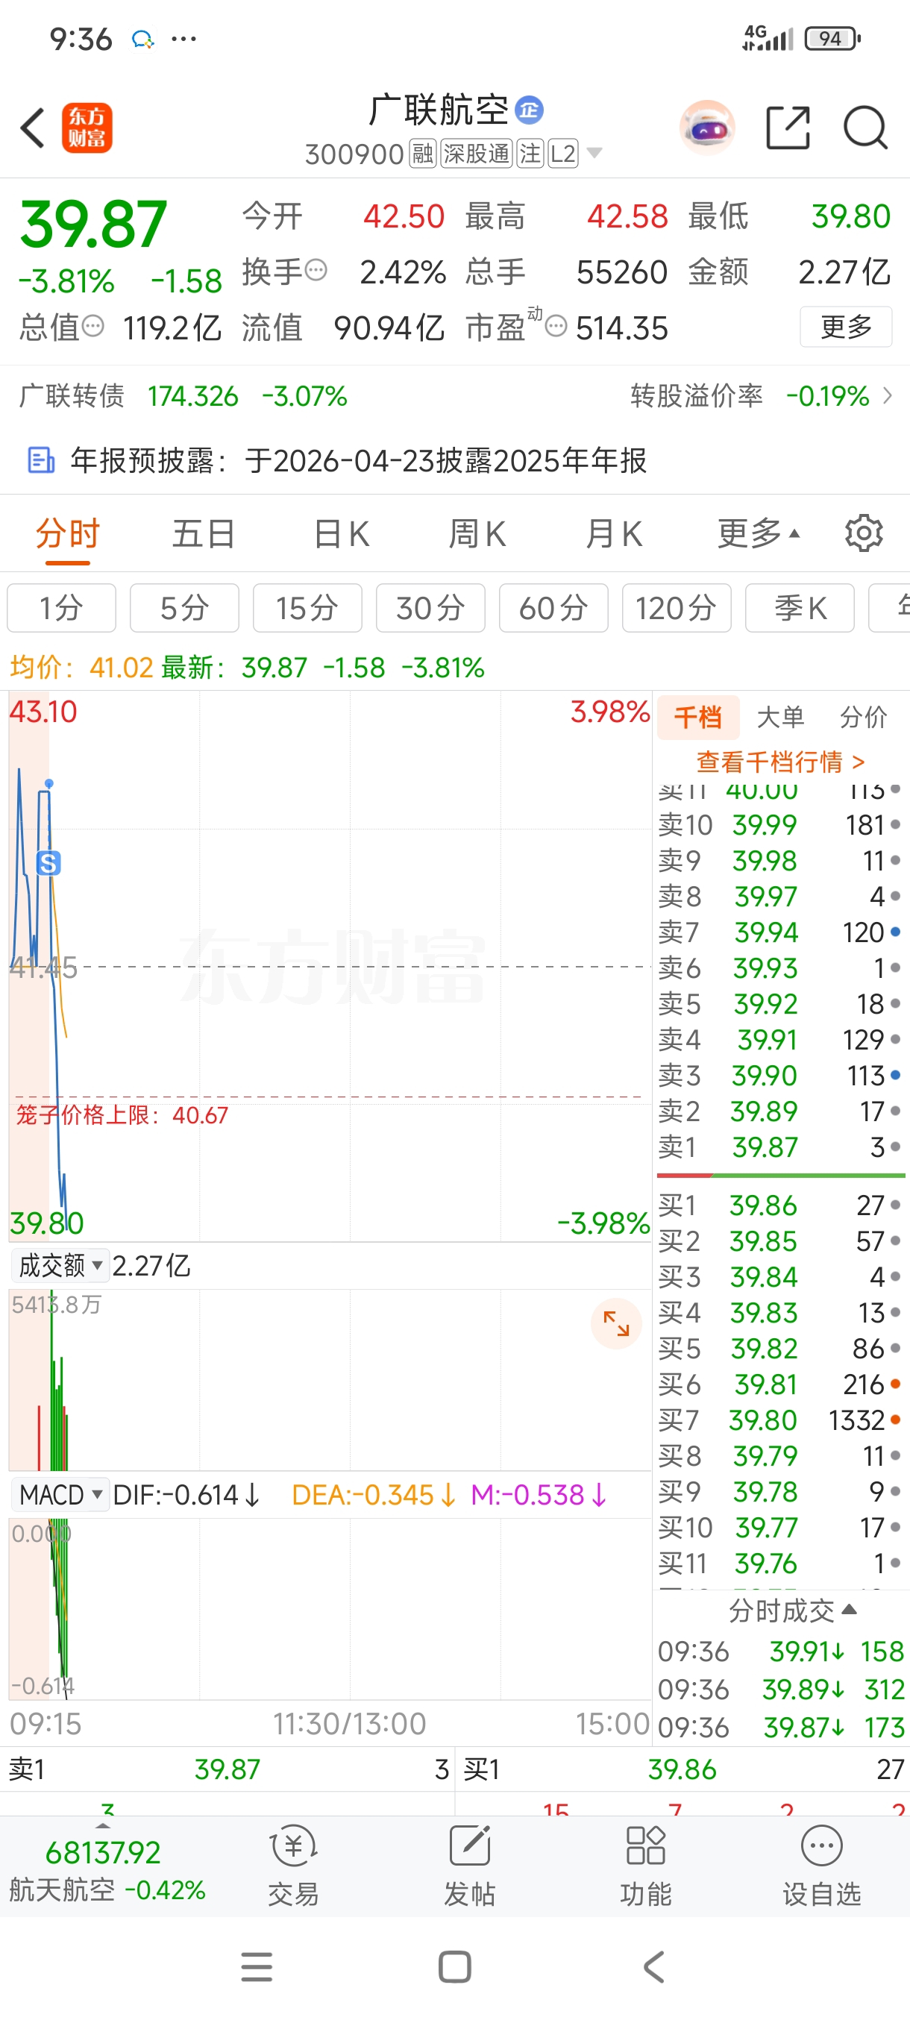The height and width of the screenshot is (2023, 910).
Task: Open 广联转债 detail chevron
Action: click(887, 395)
